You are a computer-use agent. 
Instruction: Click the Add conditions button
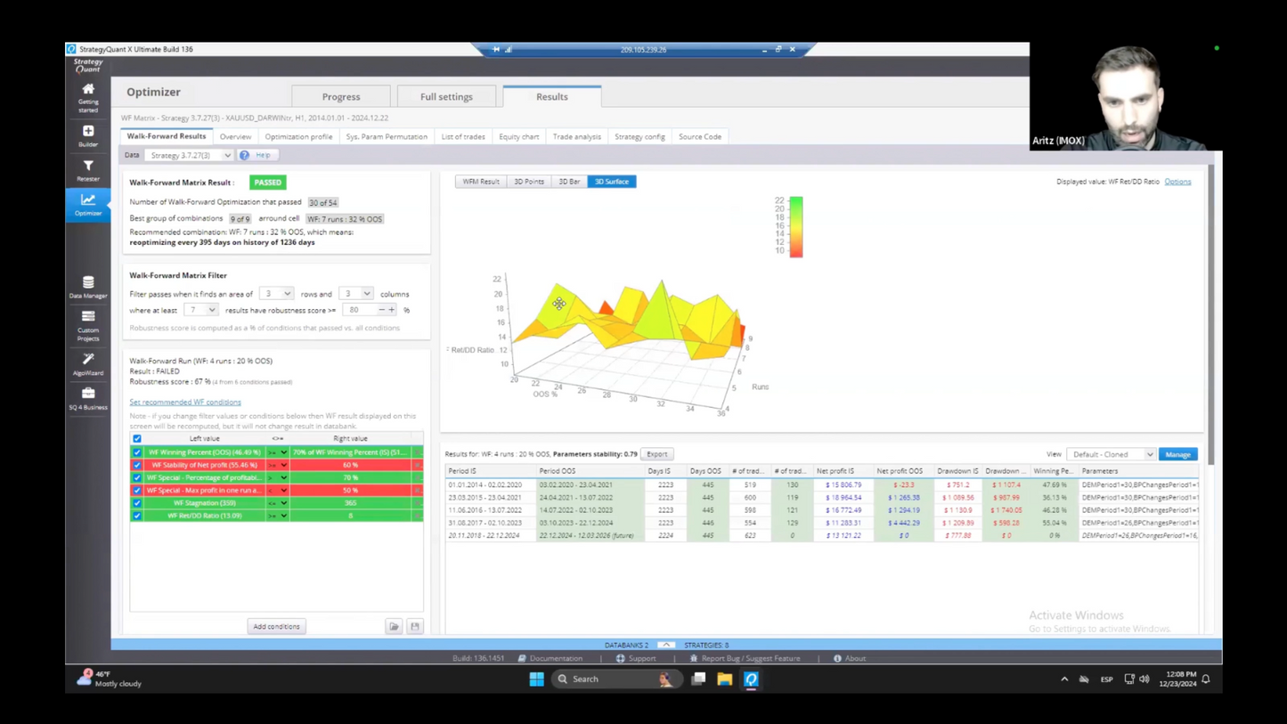coord(276,627)
